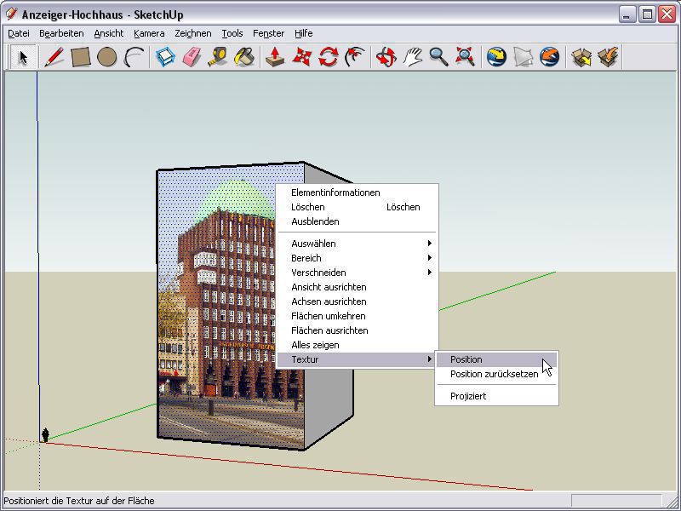Toggle the Projiziert texture option
The image size is (681, 511).
point(468,396)
